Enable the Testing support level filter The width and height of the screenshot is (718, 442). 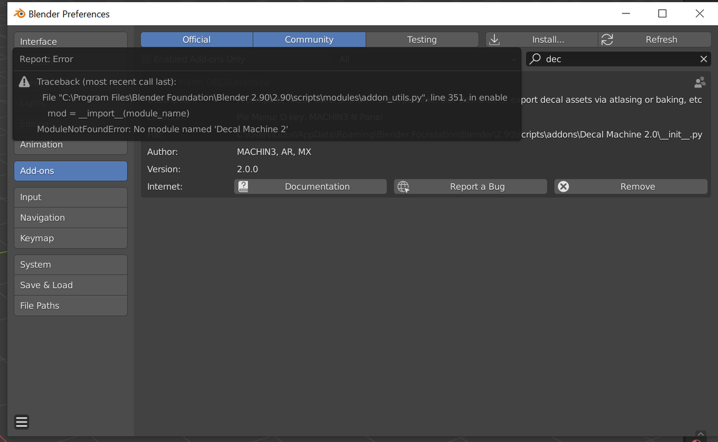pyautogui.click(x=422, y=40)
